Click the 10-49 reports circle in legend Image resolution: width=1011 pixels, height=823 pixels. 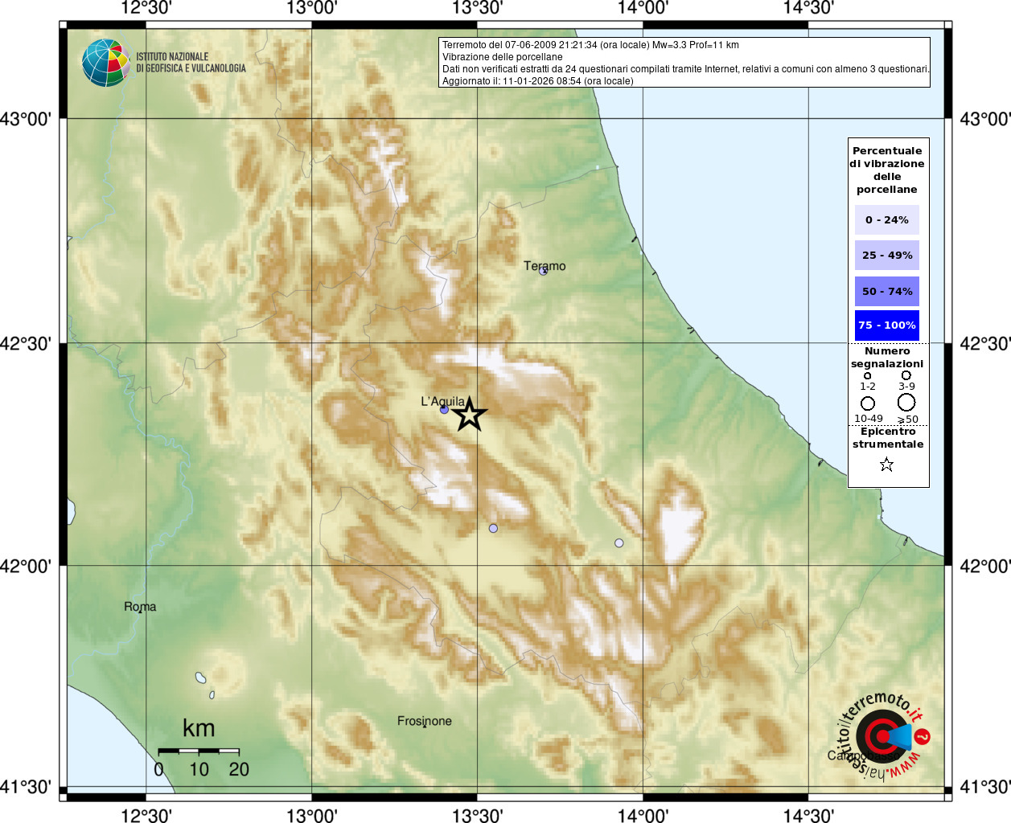[x=868, y=403]
